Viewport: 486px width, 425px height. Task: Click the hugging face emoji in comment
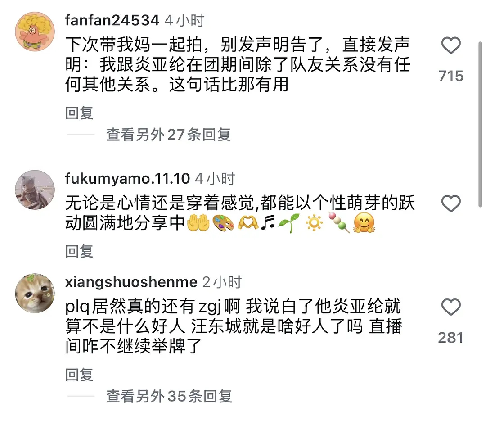coord(364,223)
